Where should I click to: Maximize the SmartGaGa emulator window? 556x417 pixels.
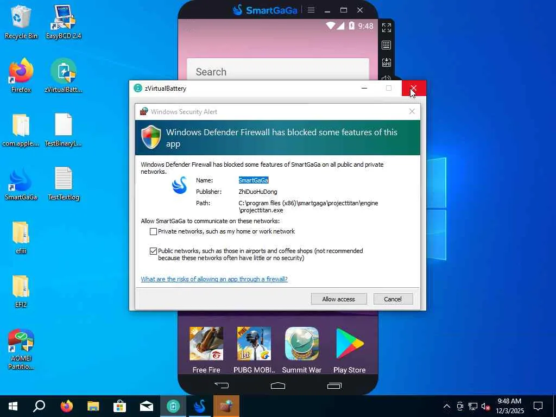(x=344, y=10)
